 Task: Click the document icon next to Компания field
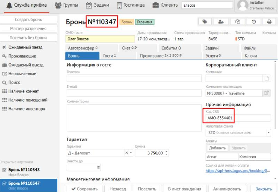click(x=266, y=78)
